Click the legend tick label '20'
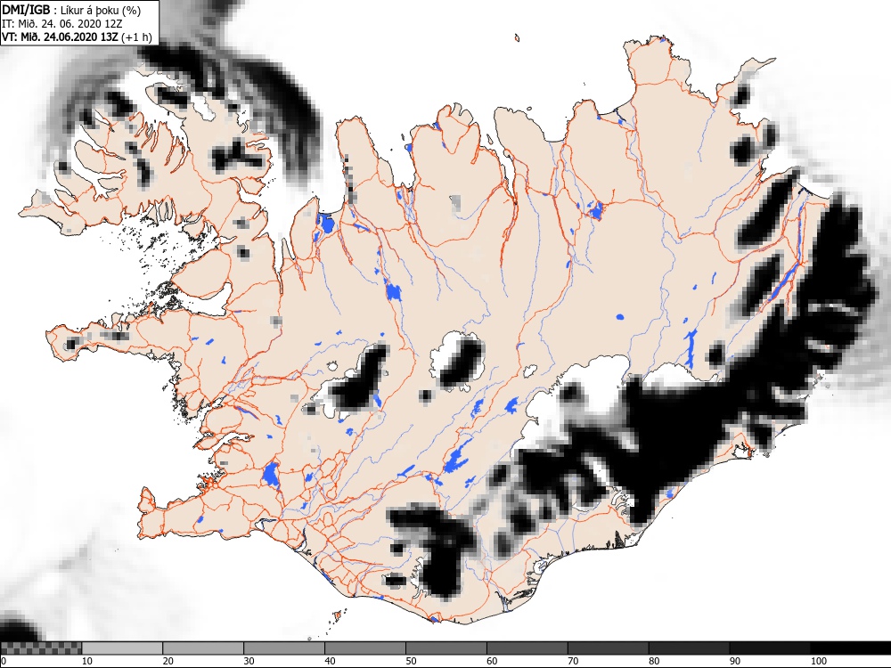 [168, 661]
